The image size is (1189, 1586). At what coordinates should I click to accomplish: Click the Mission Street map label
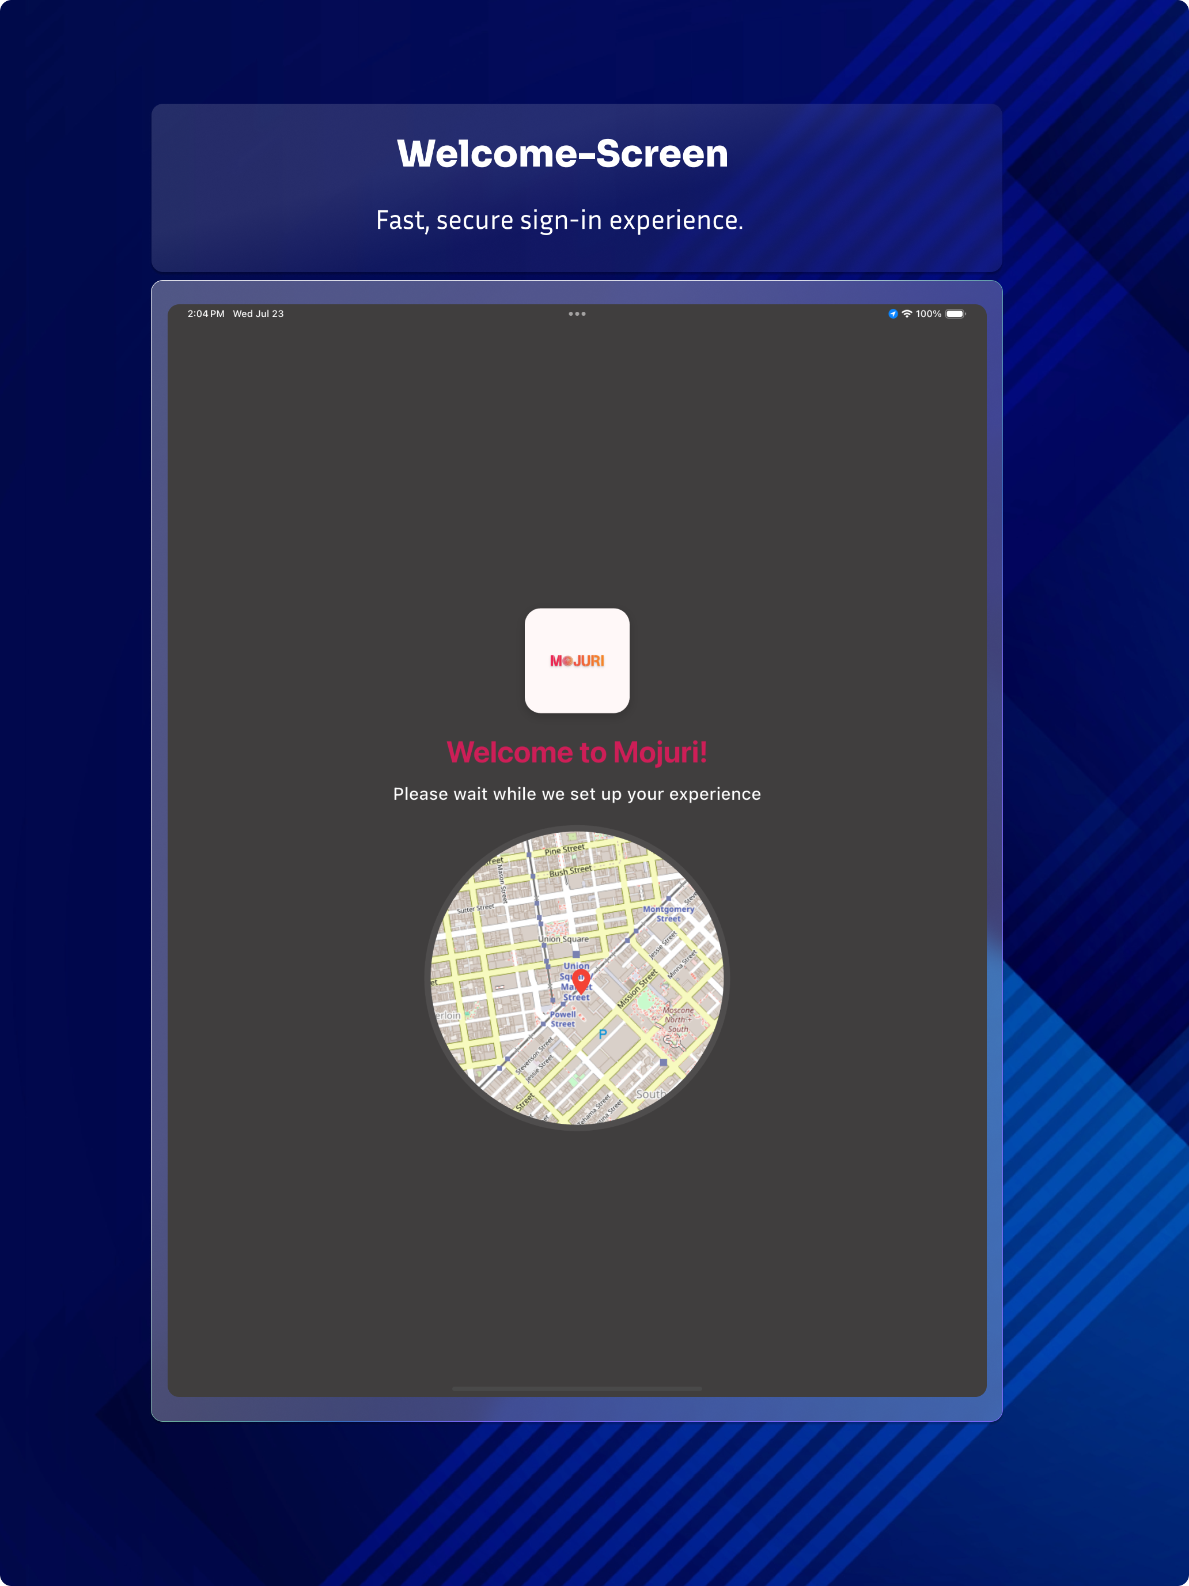pos(637,990)
